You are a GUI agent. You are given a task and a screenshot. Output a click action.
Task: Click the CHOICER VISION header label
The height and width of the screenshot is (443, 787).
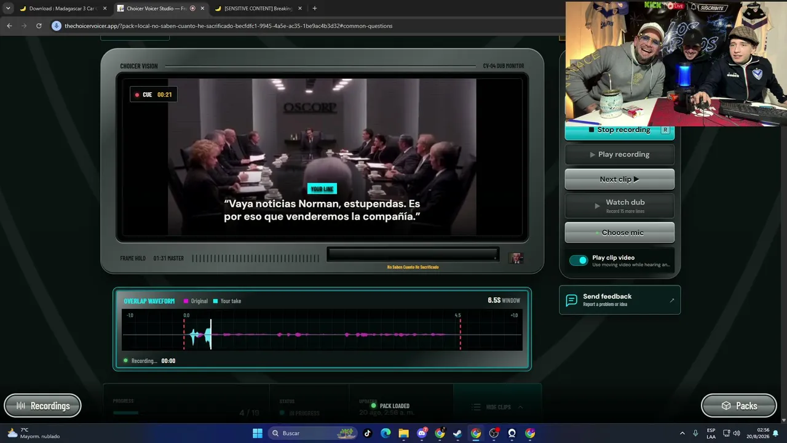tap(139, 66)
